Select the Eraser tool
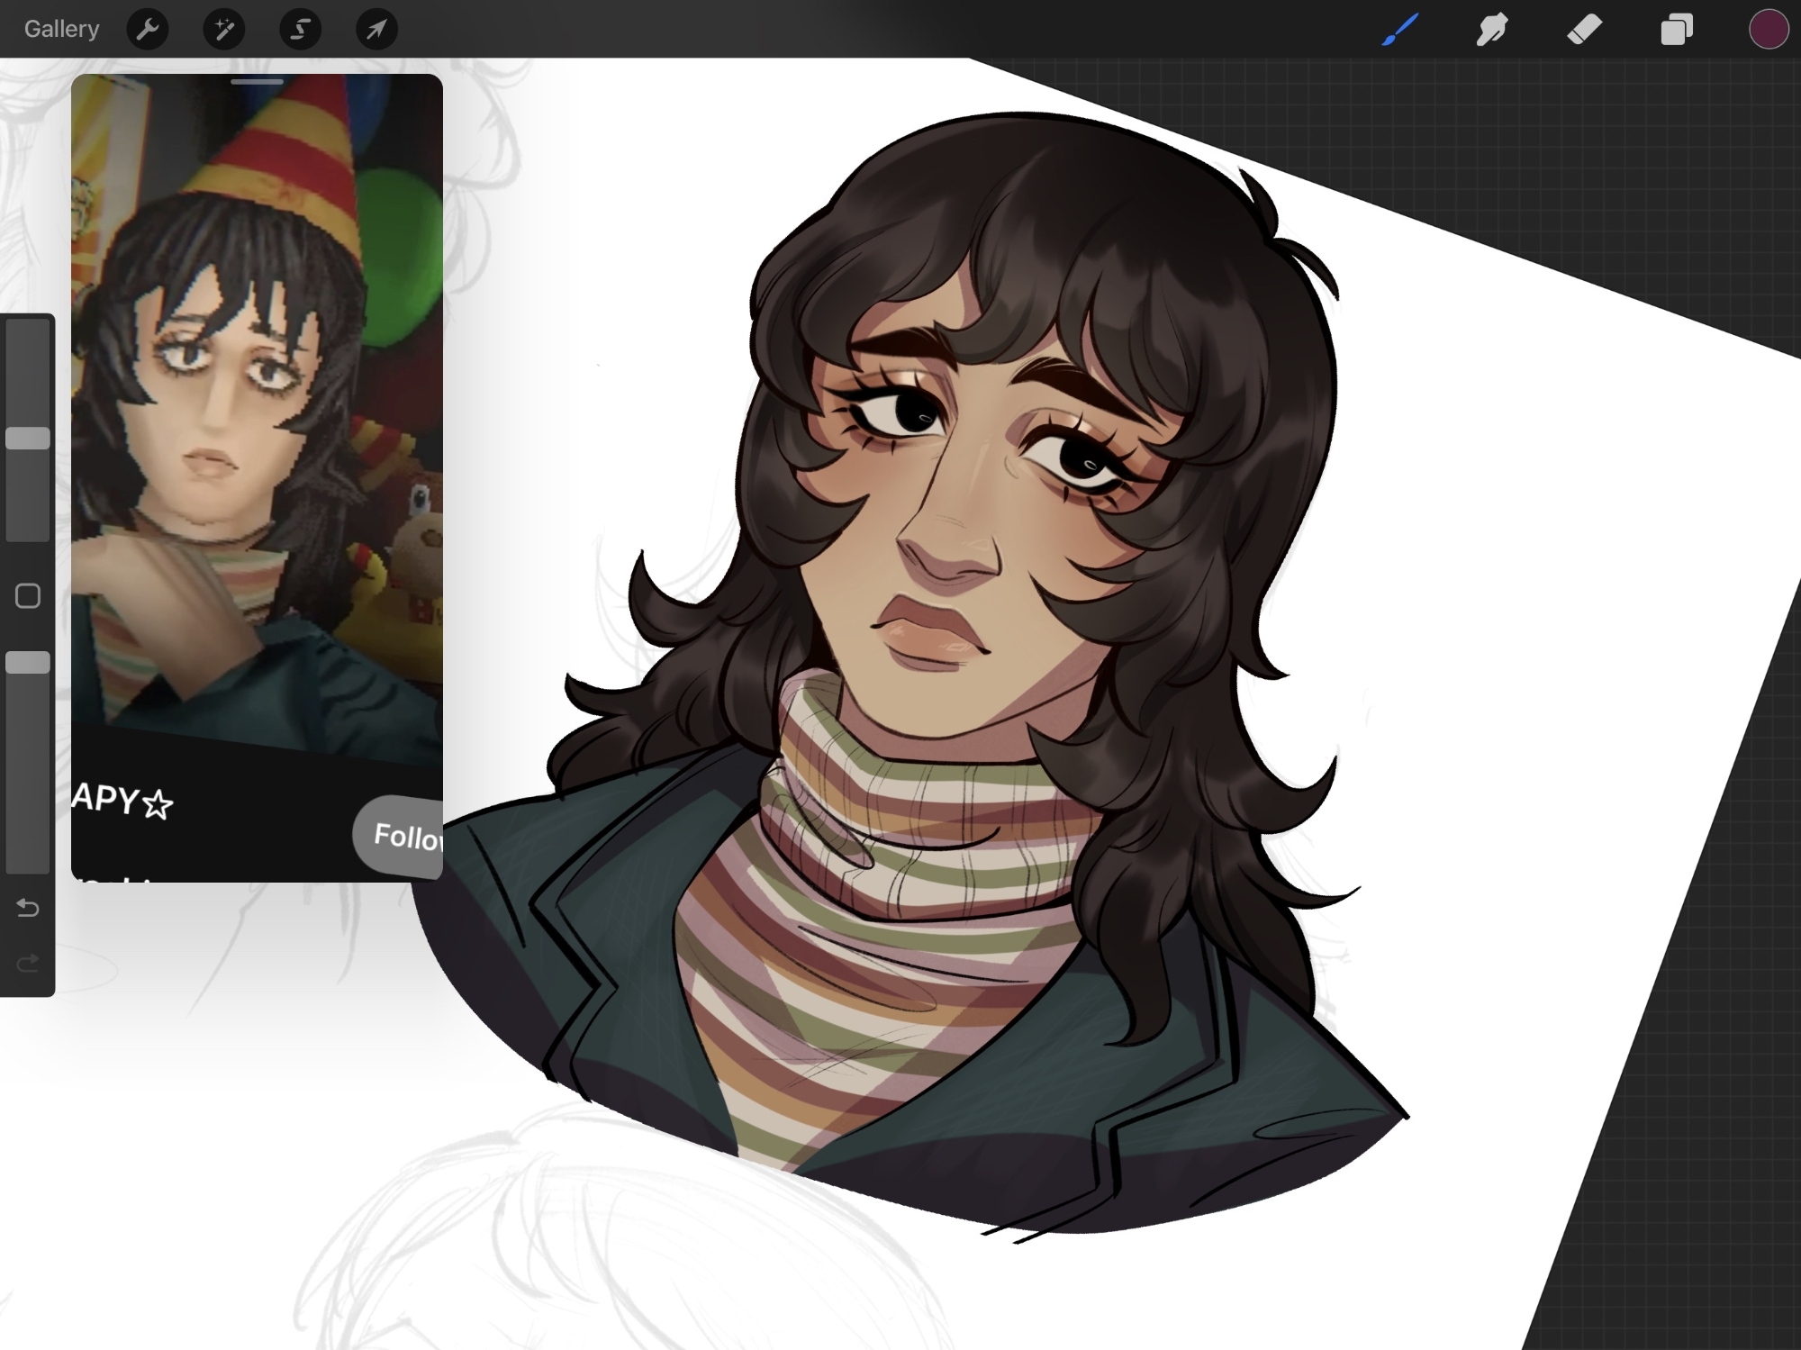The image size is (1801, 1350). (1585, 30)
